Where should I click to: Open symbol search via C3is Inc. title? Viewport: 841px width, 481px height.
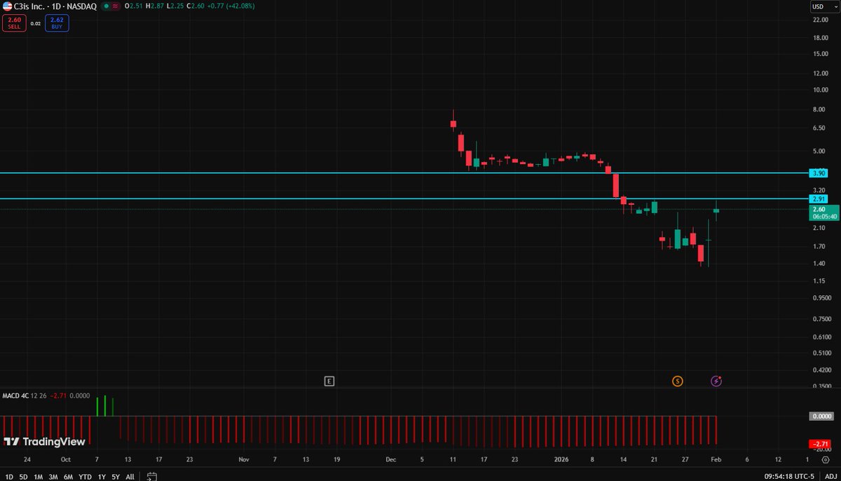coord(29,6)
